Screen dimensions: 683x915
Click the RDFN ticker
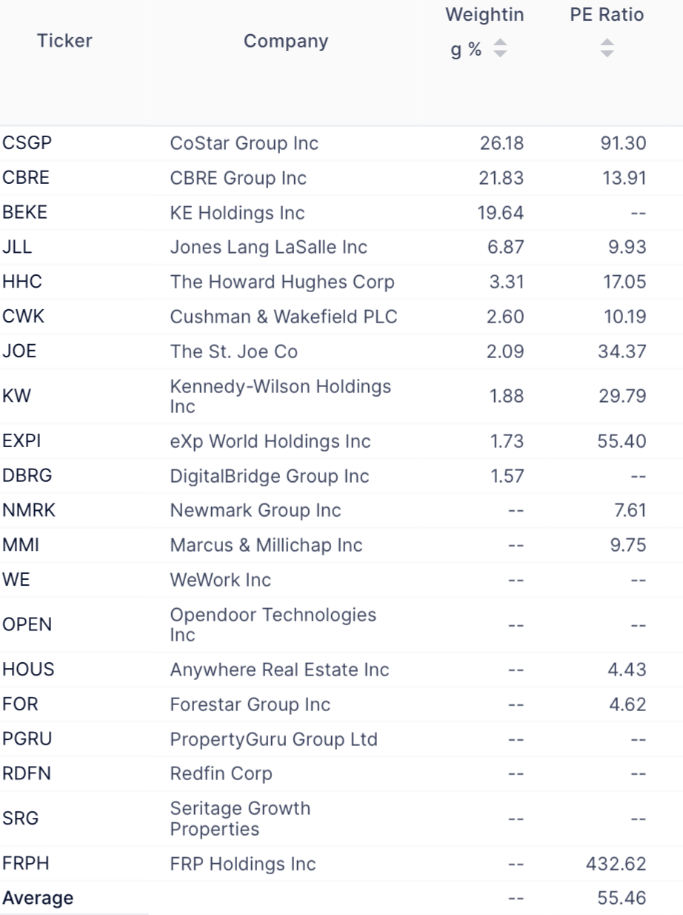pos(27,773)
